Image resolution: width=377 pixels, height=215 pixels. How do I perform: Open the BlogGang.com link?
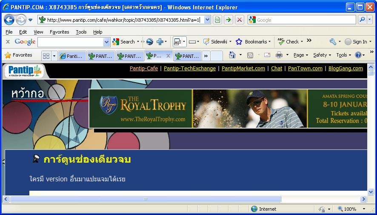(346, 69)
